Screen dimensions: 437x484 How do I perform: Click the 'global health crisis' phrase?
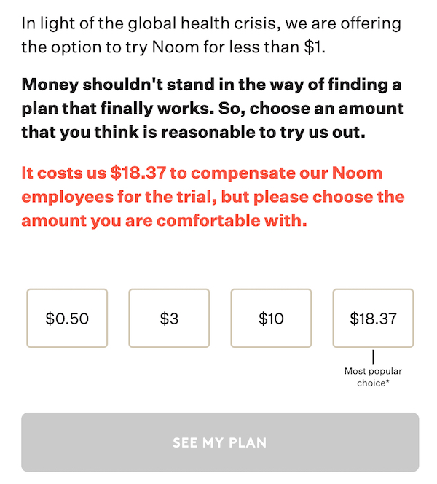pos(190,23)
